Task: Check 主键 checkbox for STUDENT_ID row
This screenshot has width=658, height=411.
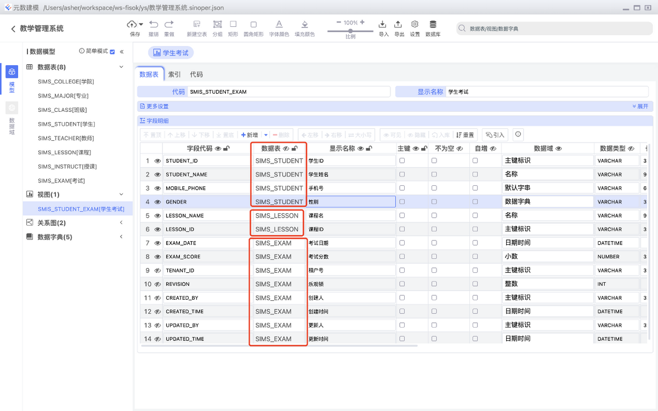Action: tap(402, 161)
